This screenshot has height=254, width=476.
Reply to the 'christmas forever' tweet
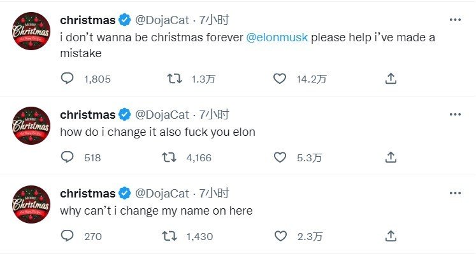(x=68, y=79)
